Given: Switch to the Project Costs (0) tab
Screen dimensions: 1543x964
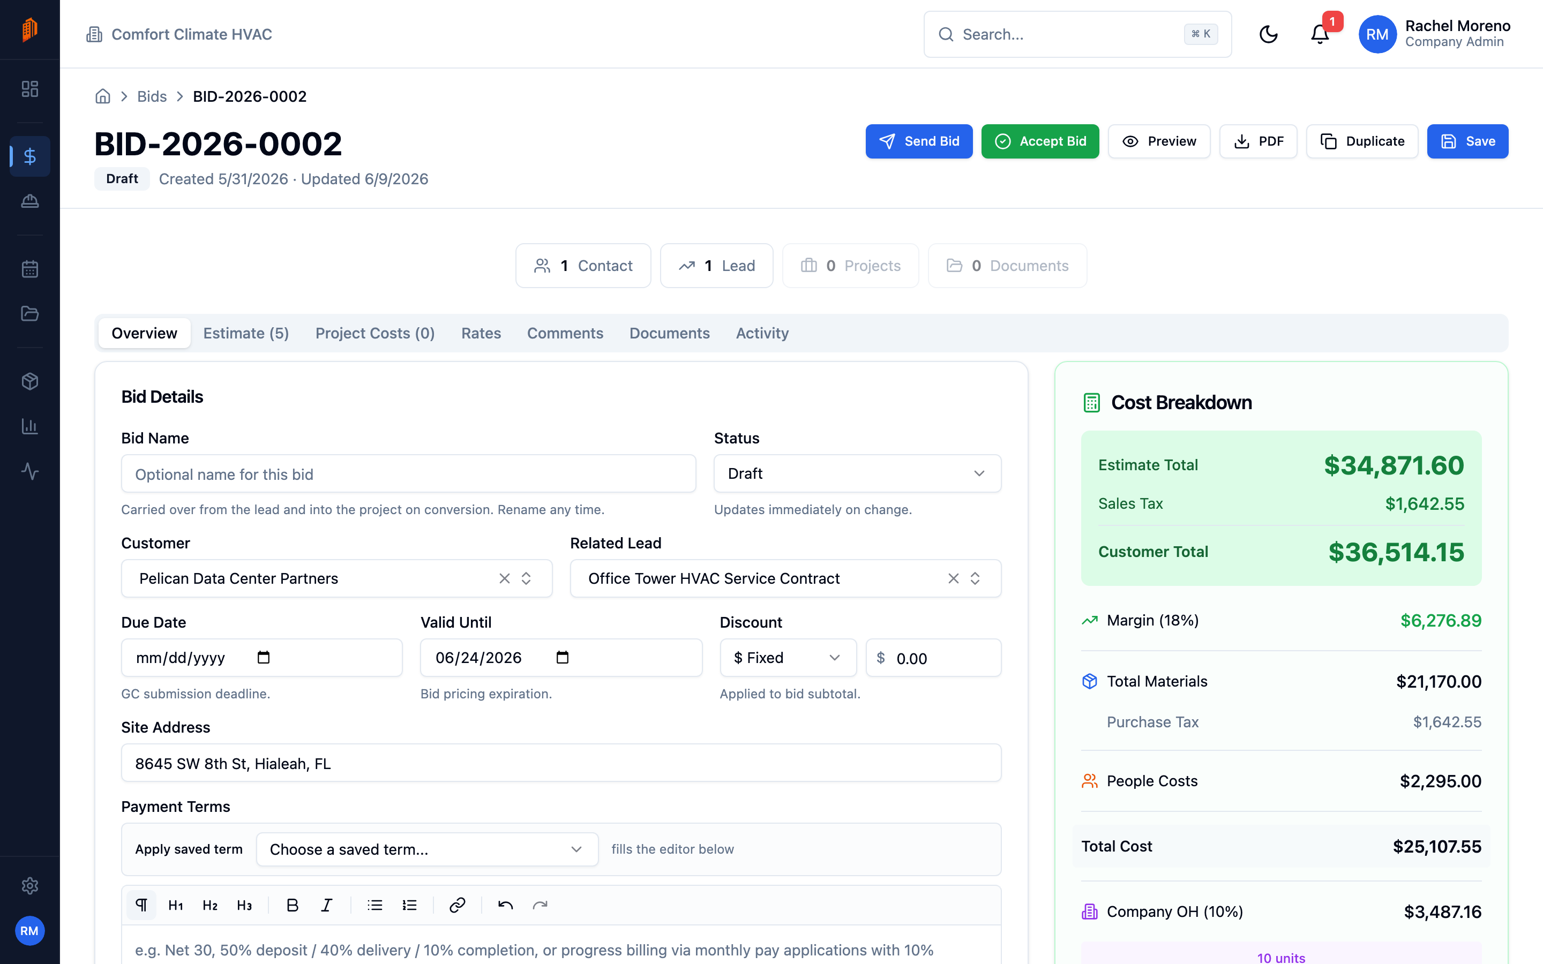Looking at the screenshot, I should click(375, 333).
